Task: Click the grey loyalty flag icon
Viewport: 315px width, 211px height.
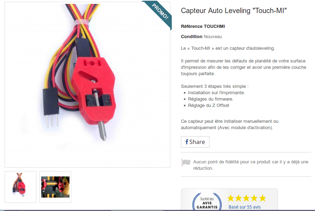Action: point(186,163)
